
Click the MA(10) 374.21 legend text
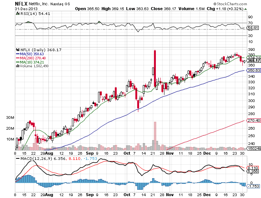pos(32,62)
